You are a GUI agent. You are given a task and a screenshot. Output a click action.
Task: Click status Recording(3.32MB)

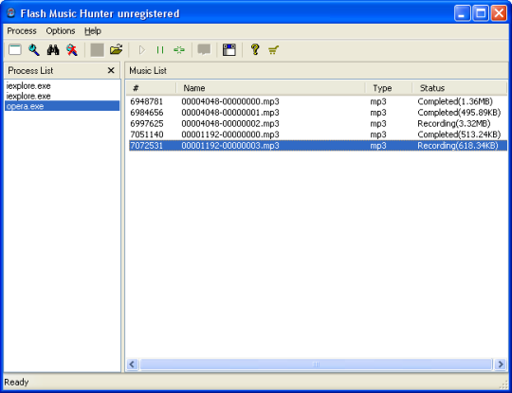coord(454,124)
